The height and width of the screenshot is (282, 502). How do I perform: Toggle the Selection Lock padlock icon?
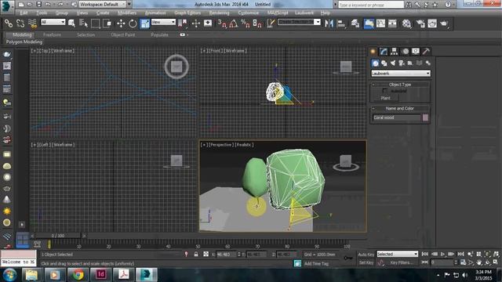[x=196, y=254]
